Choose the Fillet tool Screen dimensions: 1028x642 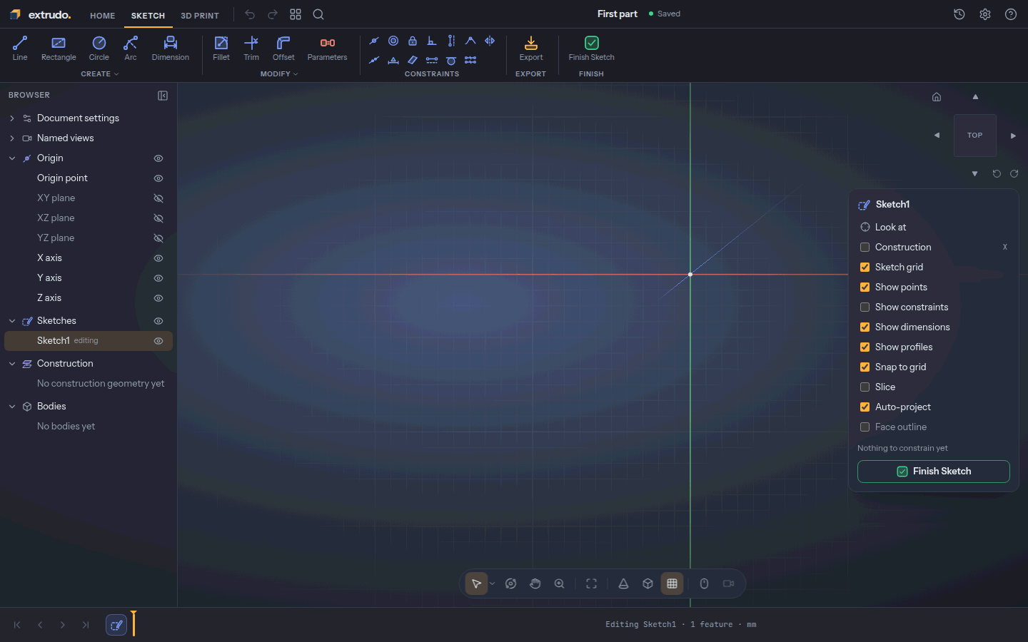point(221,49)
